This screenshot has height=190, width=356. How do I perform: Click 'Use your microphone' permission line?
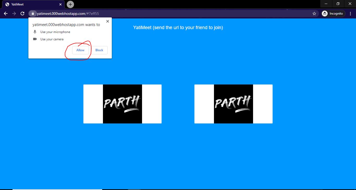55,32
